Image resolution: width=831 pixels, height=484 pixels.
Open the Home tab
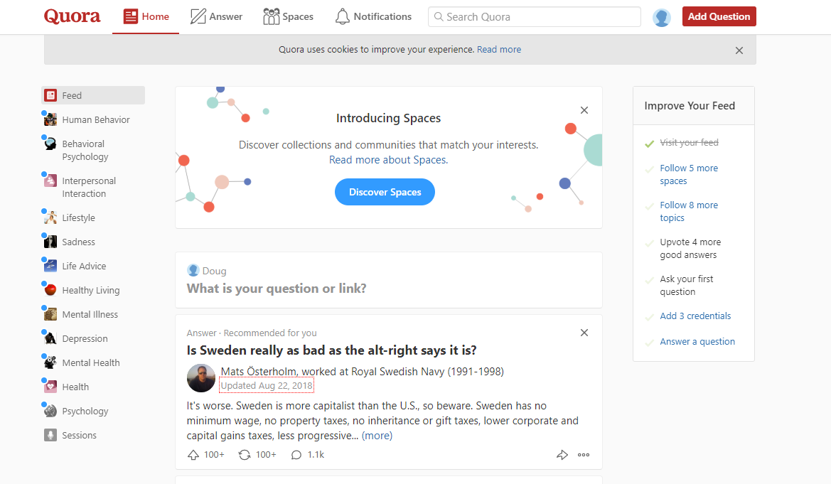click(146, 16)
